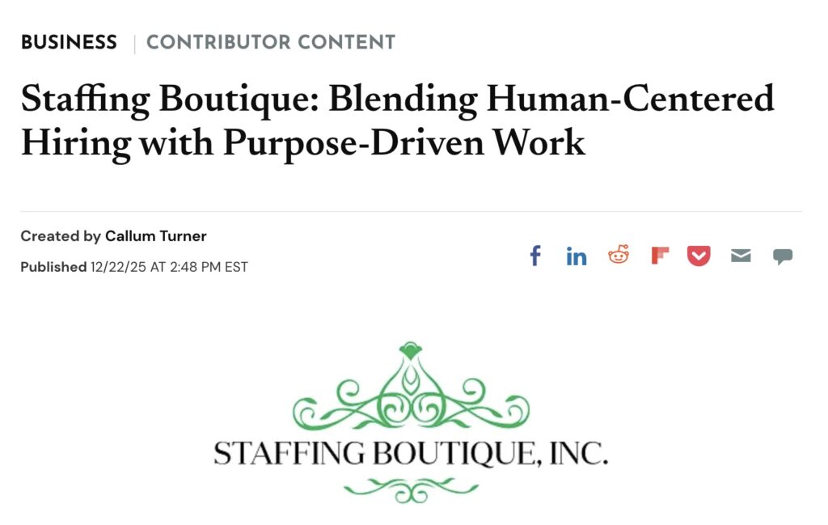Share the article on Facebook
828x525 pixels.
tap(534, 256)
